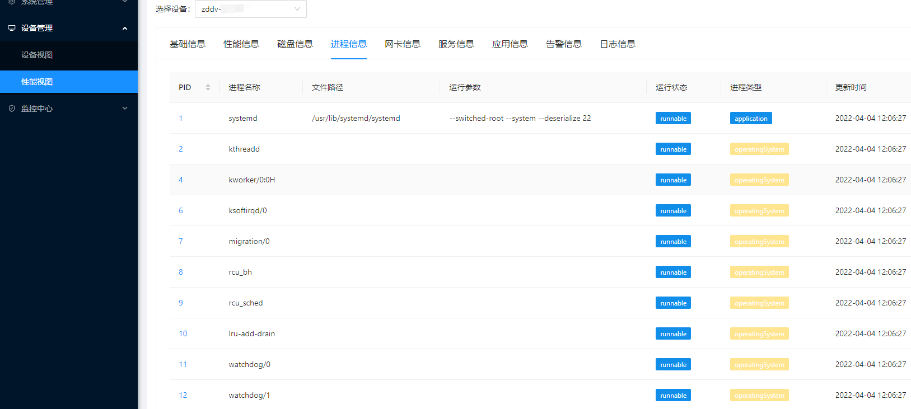The image size is (911, 409).
Task: Expand the 监控中心 menu chevron
Action: [125, 109]
